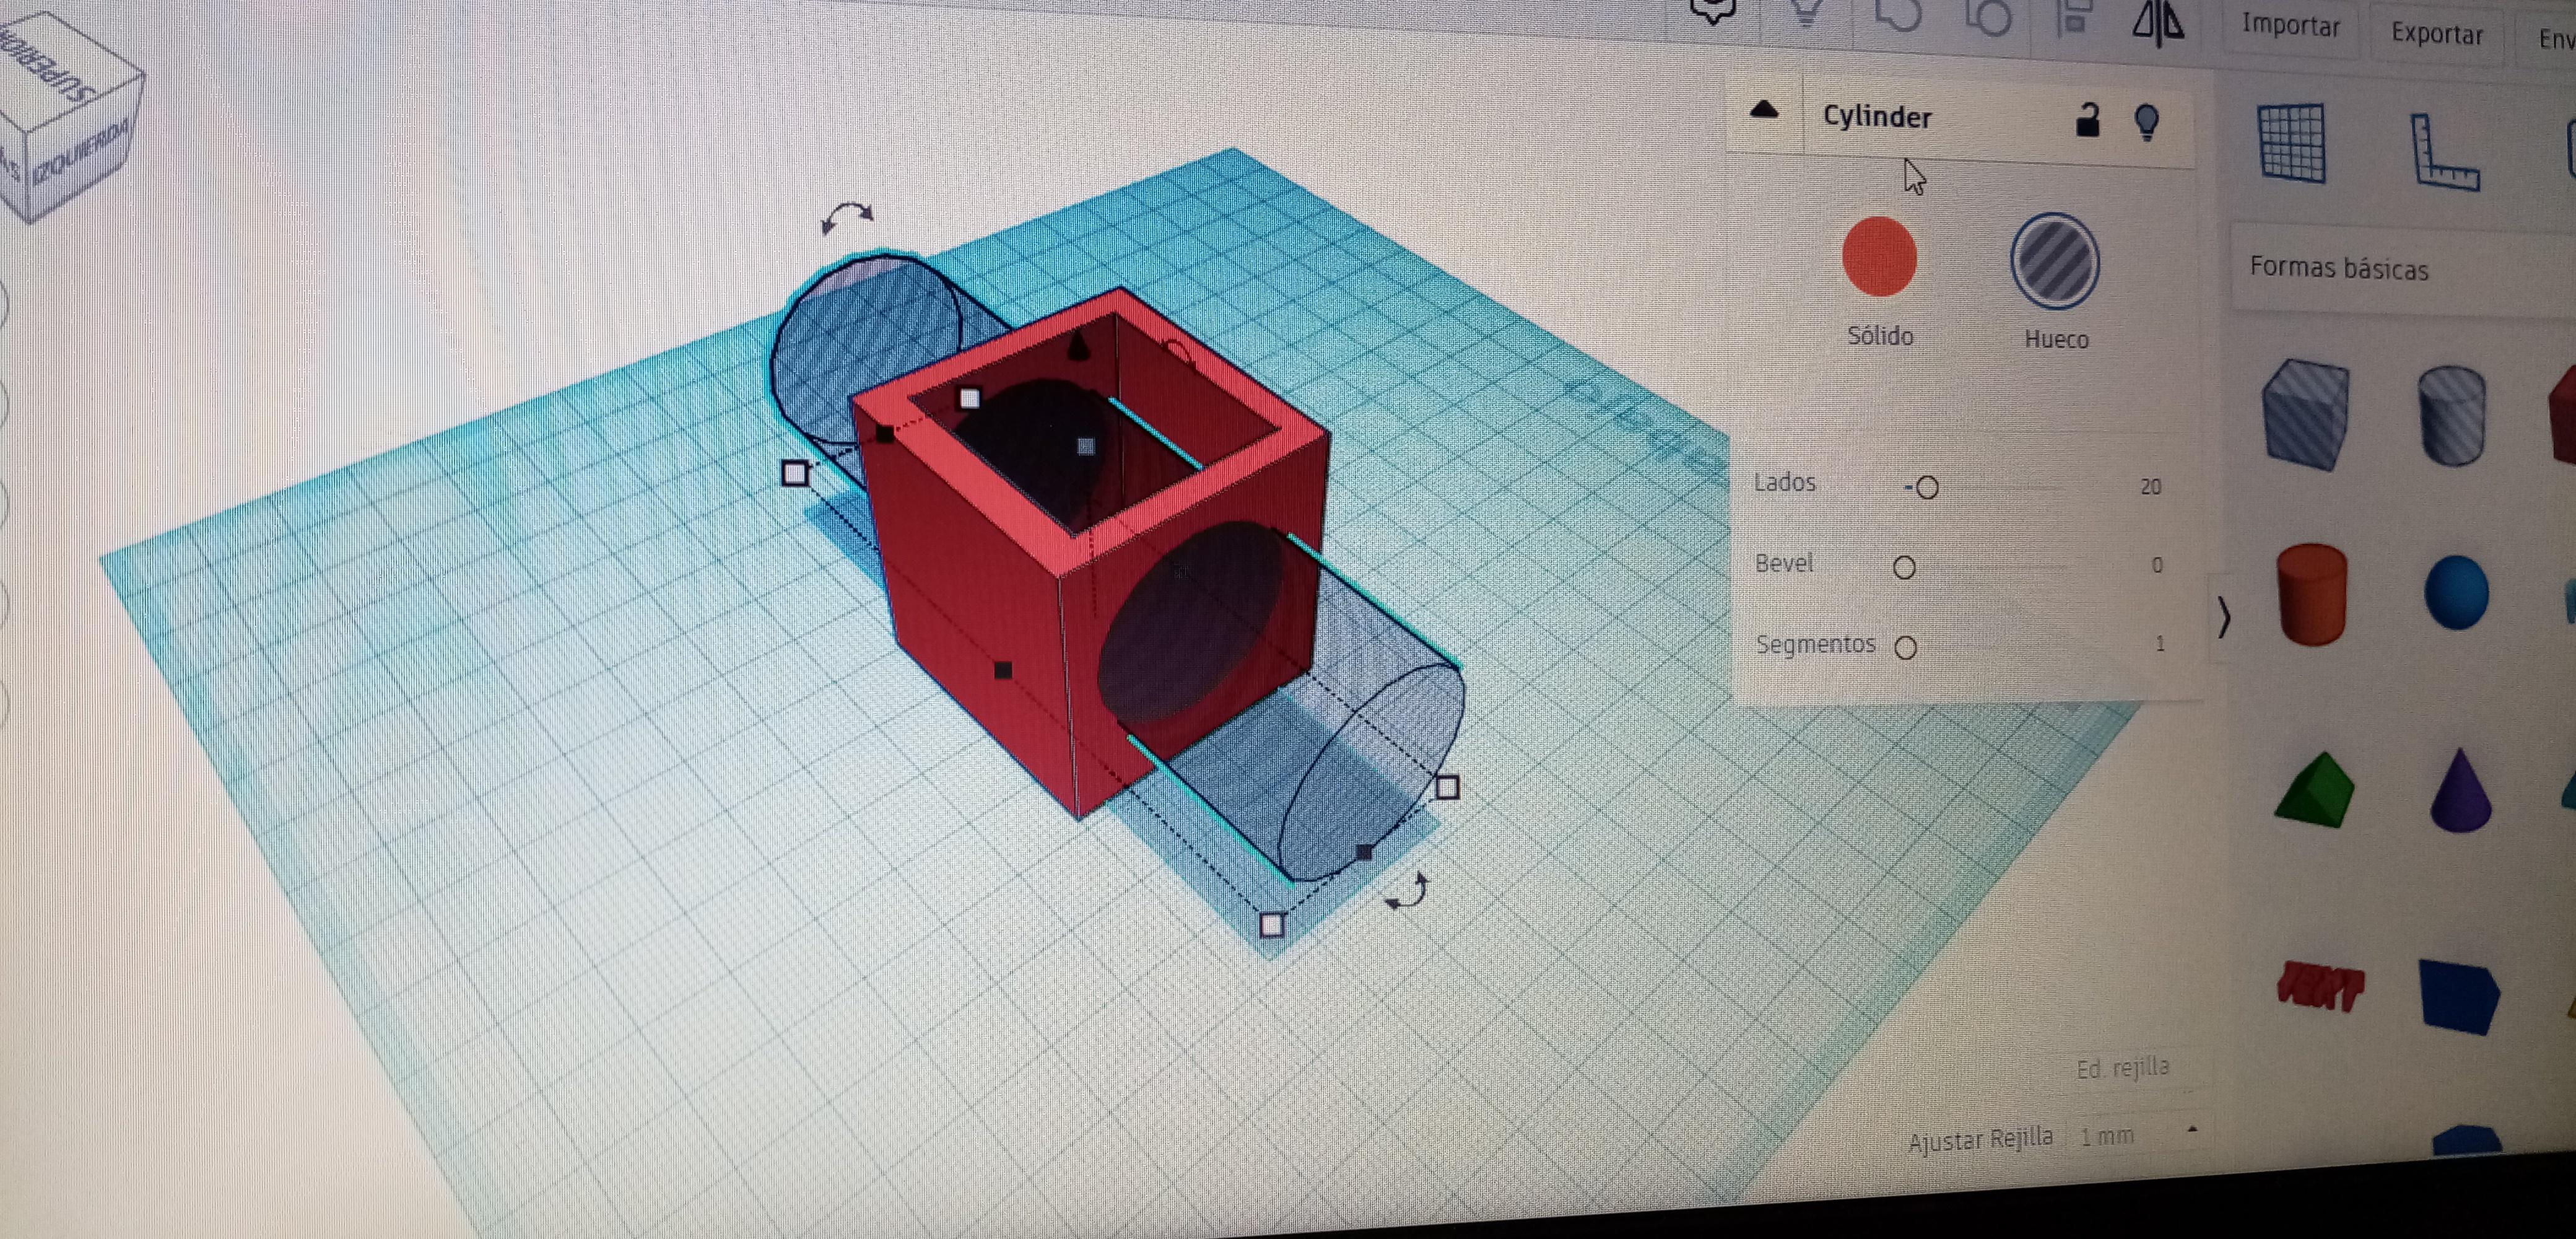The image size is (2576, 1239).
Task: Click the Importar button
Action: 2290,25
